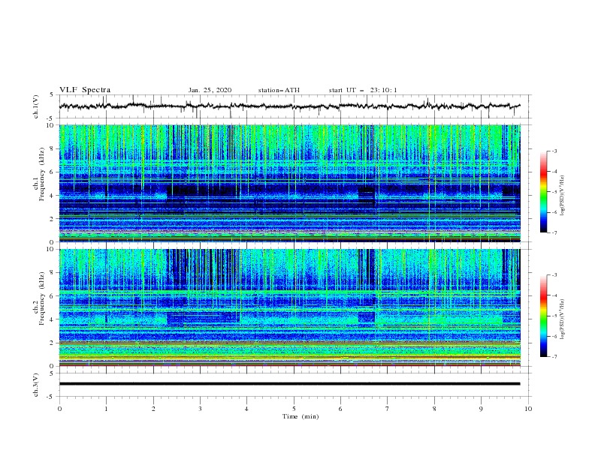The image size is (595, 459).
Task: Click the "ch.3(V)" waveform axis label
Action: pyautogui.click(x=36, y=385)
